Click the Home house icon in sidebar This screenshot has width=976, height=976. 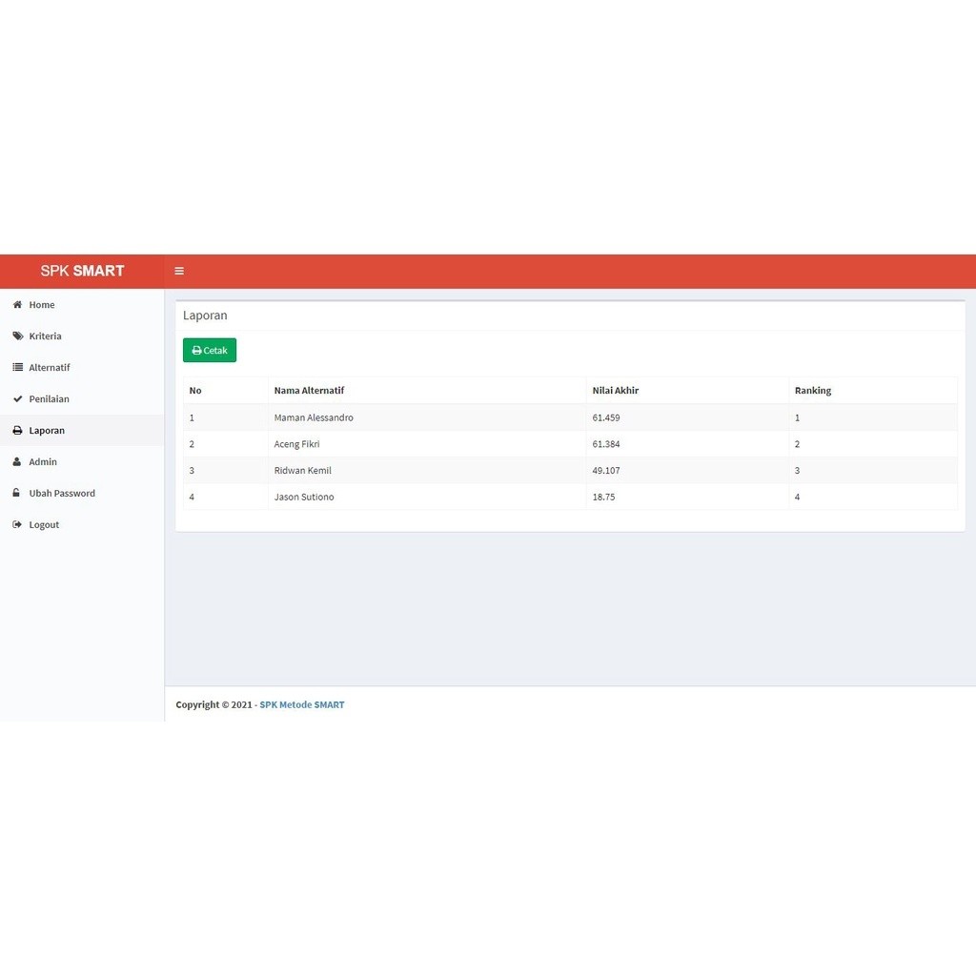pos(17,304)
